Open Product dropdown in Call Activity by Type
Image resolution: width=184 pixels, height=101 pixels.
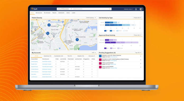pyautogui.click(x=137, y=18)
